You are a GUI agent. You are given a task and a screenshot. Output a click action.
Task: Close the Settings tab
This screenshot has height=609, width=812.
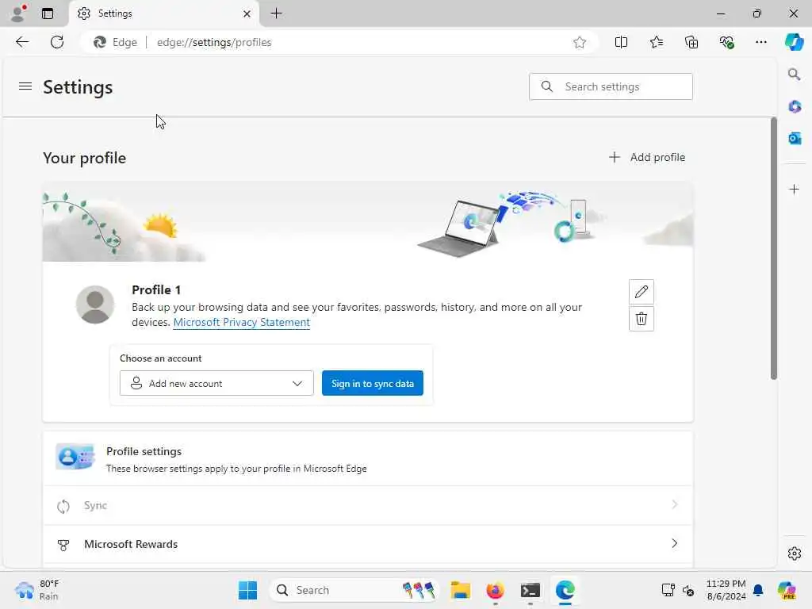[x=247, y=14]
